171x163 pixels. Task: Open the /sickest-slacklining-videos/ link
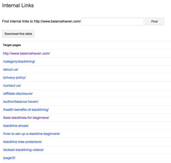tap(23, 150)
